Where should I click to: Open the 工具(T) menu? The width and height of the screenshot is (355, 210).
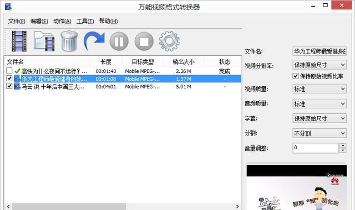[x=85, y=21]
